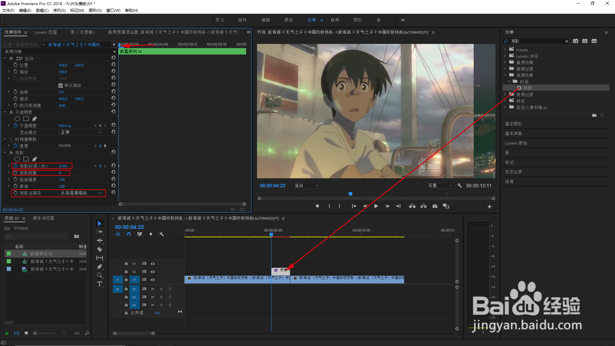Select the Zoom magnifier tool
Image resolution: width=615 pixels, height=346 pixels.
100,275
